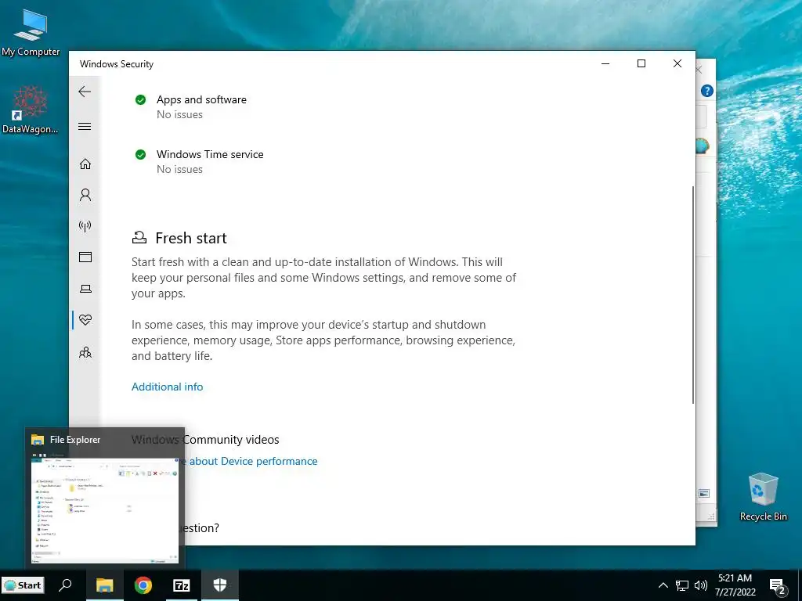Maximize the Windows Security window
Screen dimensions: 802x601
click(641, 63)
